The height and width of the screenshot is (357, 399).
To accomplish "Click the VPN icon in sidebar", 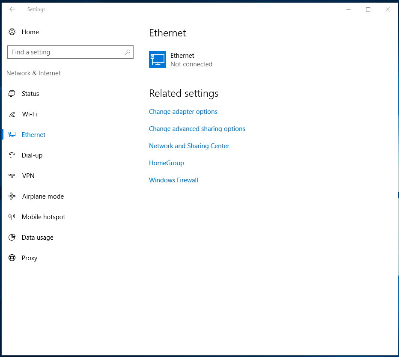I will pyautogui.click(x=12, y=176).
